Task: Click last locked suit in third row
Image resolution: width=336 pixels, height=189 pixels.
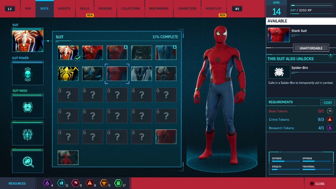Action: click(166, 95)
